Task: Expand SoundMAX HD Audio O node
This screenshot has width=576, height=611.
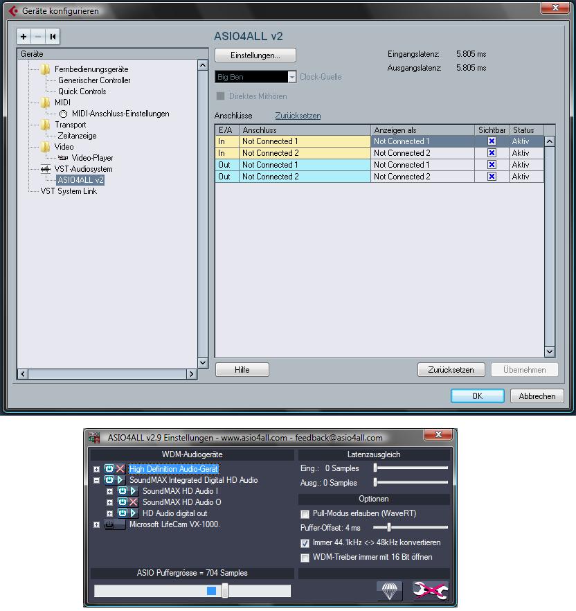Action: (x=109, y=503)
